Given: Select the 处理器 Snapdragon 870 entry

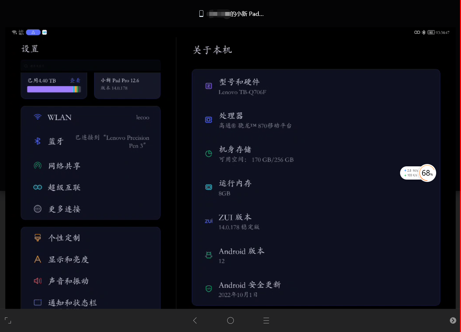Looking at the screenshot, I should pyautogui.click(x=316, y=120).
